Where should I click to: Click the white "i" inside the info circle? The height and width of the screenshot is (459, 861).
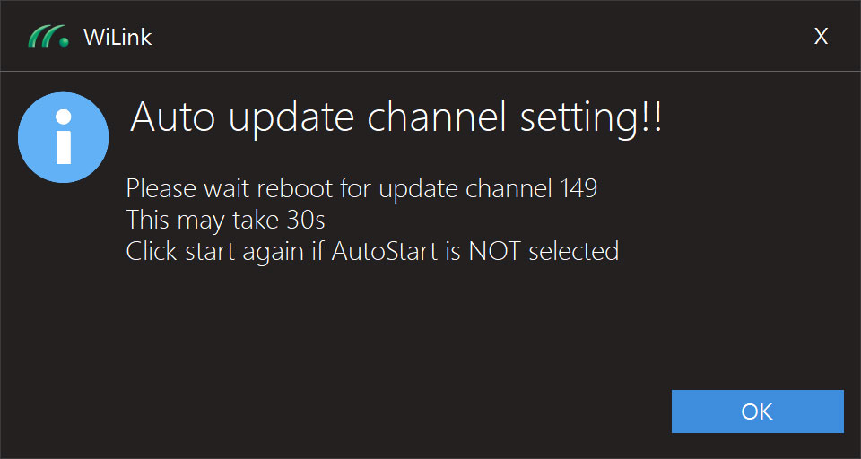click(63, 137)
